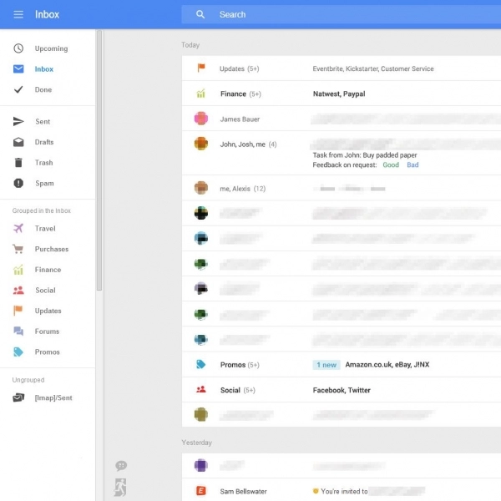Click the Upcoming clock icon
Image resolution: width=501 pixels, height=501 pixels.
pyautogui.click(x=18, y=48)
